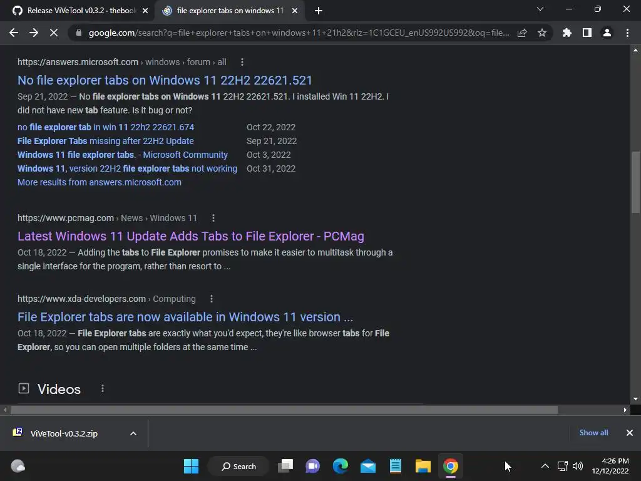
Task: View site information via lock icon
Action: tap(79, 33)
